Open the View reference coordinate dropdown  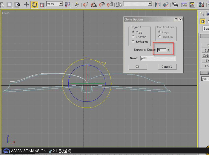pos(61,4)
